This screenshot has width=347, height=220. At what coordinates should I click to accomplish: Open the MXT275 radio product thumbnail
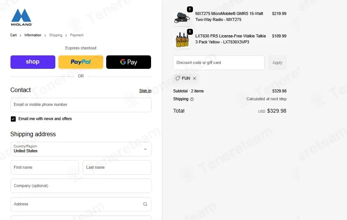point(182,18)
